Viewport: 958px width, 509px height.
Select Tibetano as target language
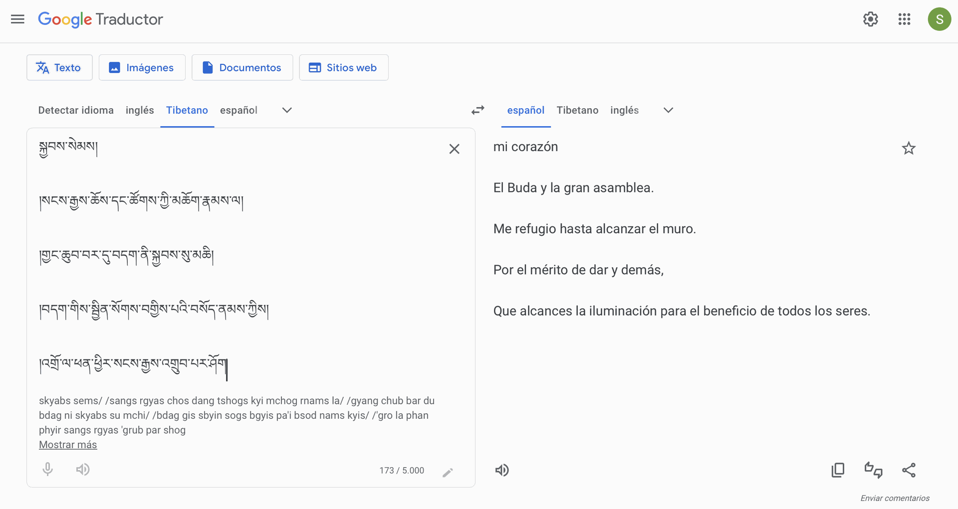[x=577, y=110]
